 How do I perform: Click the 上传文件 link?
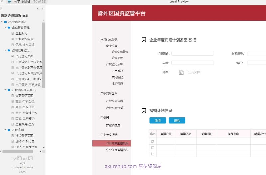(x=194, y=72)
